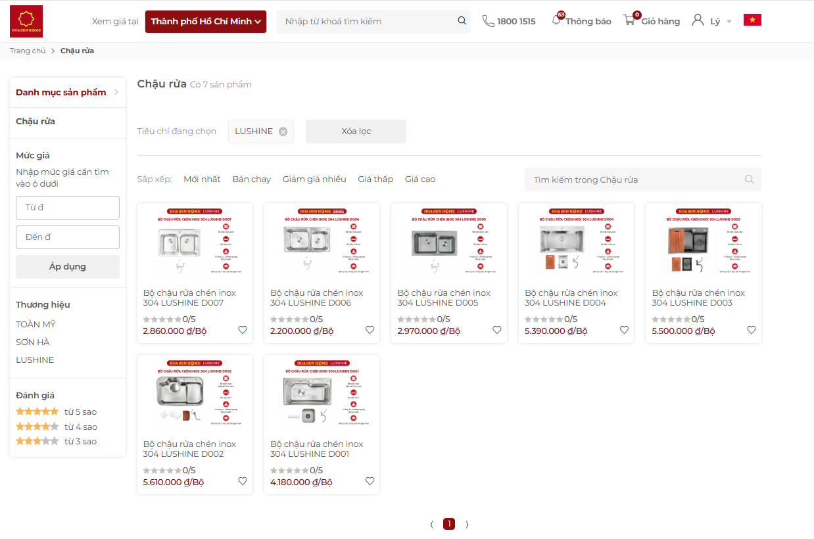814x539 pixels.
Task: Click the phone icon next to 1800 1515
Action: click(488, 21)
